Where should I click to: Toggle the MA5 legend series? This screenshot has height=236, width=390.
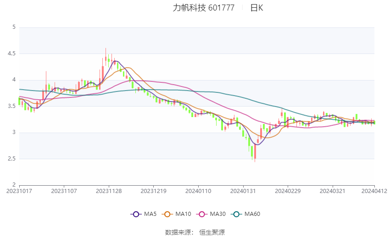click(x=144, y=214)
